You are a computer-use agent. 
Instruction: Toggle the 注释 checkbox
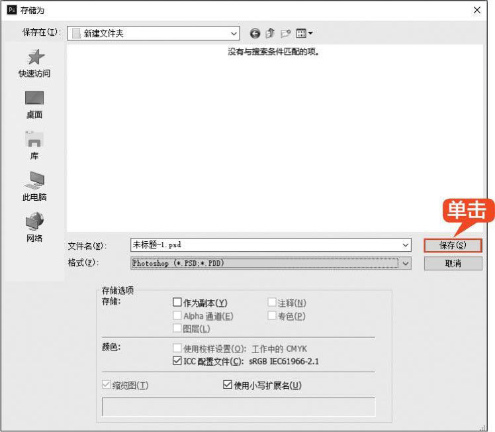click(x=272, y=302)
